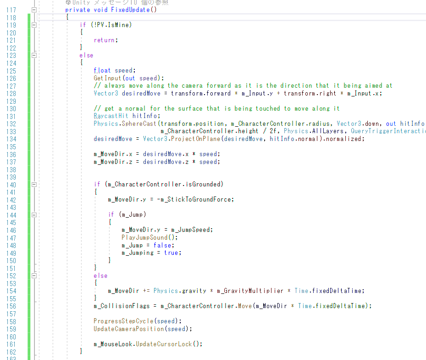Collapse the else block at line 152
This screenshot has height=360, width=426.
click(x=33, y=276)
